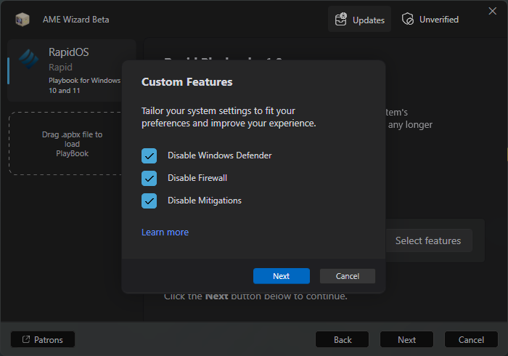Click the AME Wizard cube logo icon
This screenshot has width=508, height=356.
pyautogui.click(x=22, y=20)
